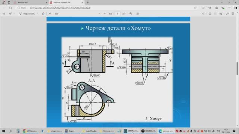Image resolution: width=239 pixels, height=134 pixels.
Task: Close the first вентиль.pdf tab
Action: 46,3
